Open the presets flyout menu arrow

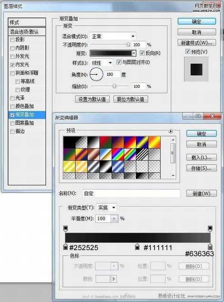(171, 131)
